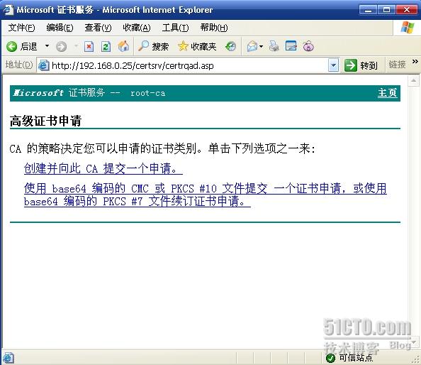Click the Print icon

pos(274,46)
